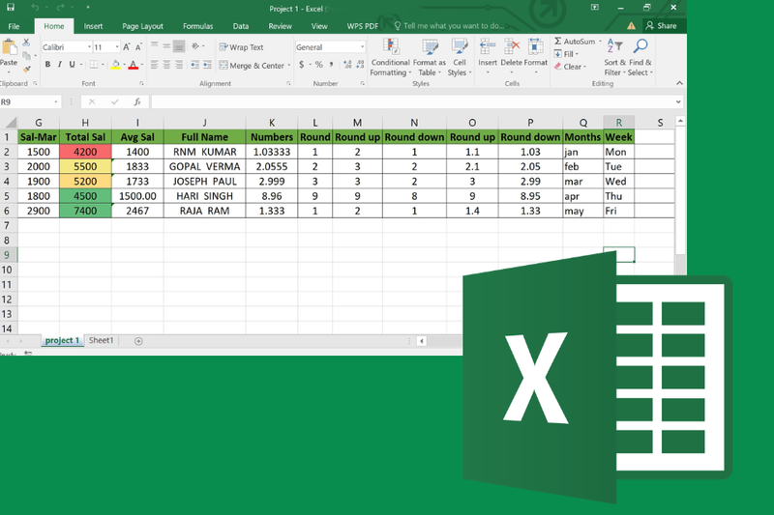Open the Name Box dropdown arrow

click(x=56, y=101)
